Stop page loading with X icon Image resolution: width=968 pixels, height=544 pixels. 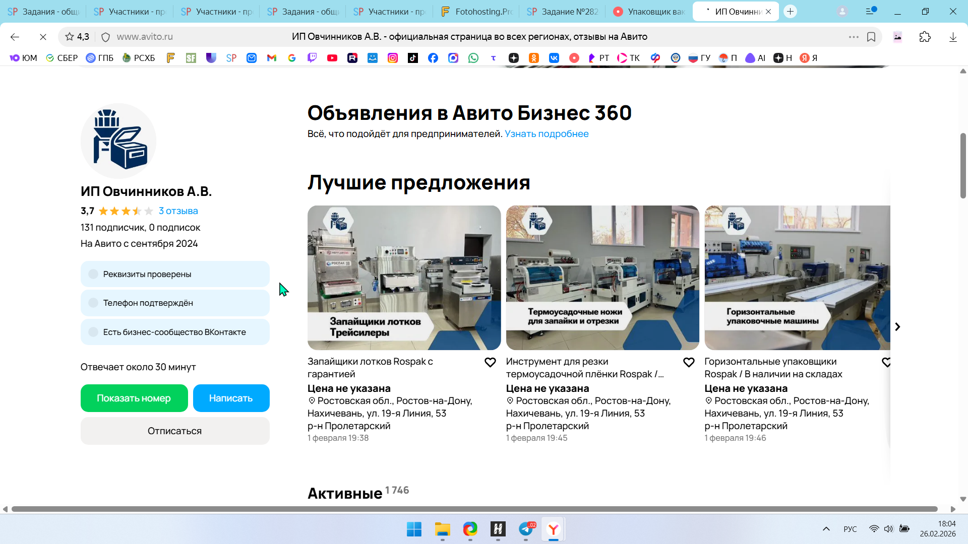tap(43, 37)
